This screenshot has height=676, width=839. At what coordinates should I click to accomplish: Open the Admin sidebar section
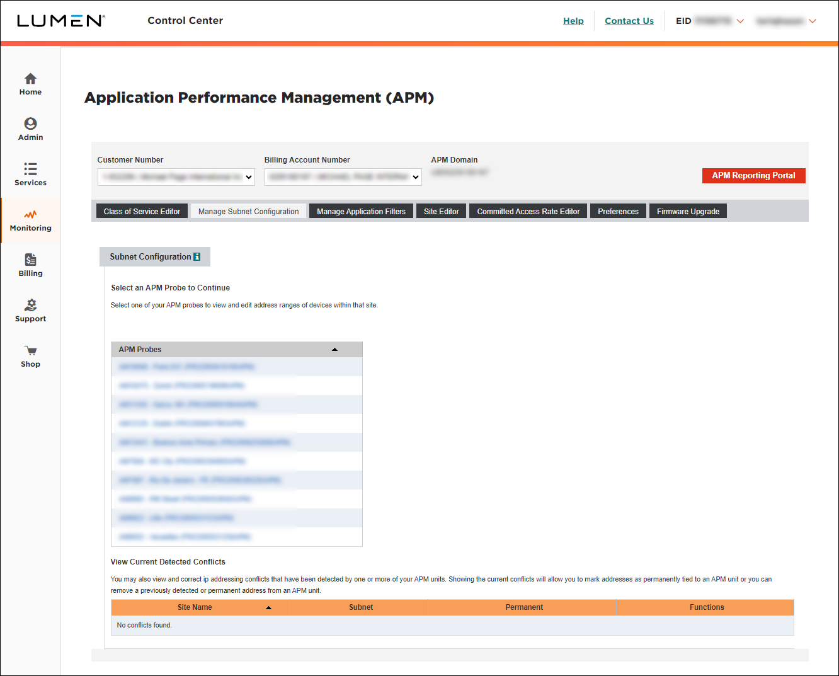coord(30,130)
